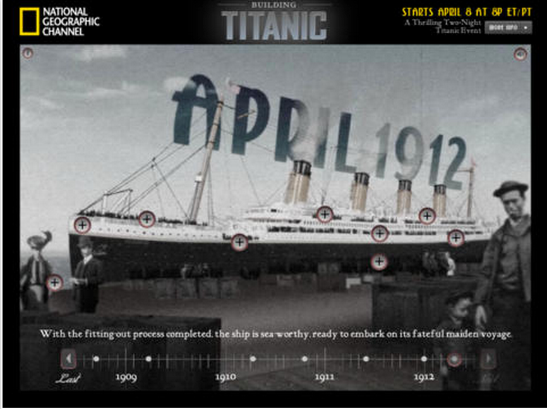Click the next arrow on the timeline
This screenshot has width=547, height=409.
(488, 359)
